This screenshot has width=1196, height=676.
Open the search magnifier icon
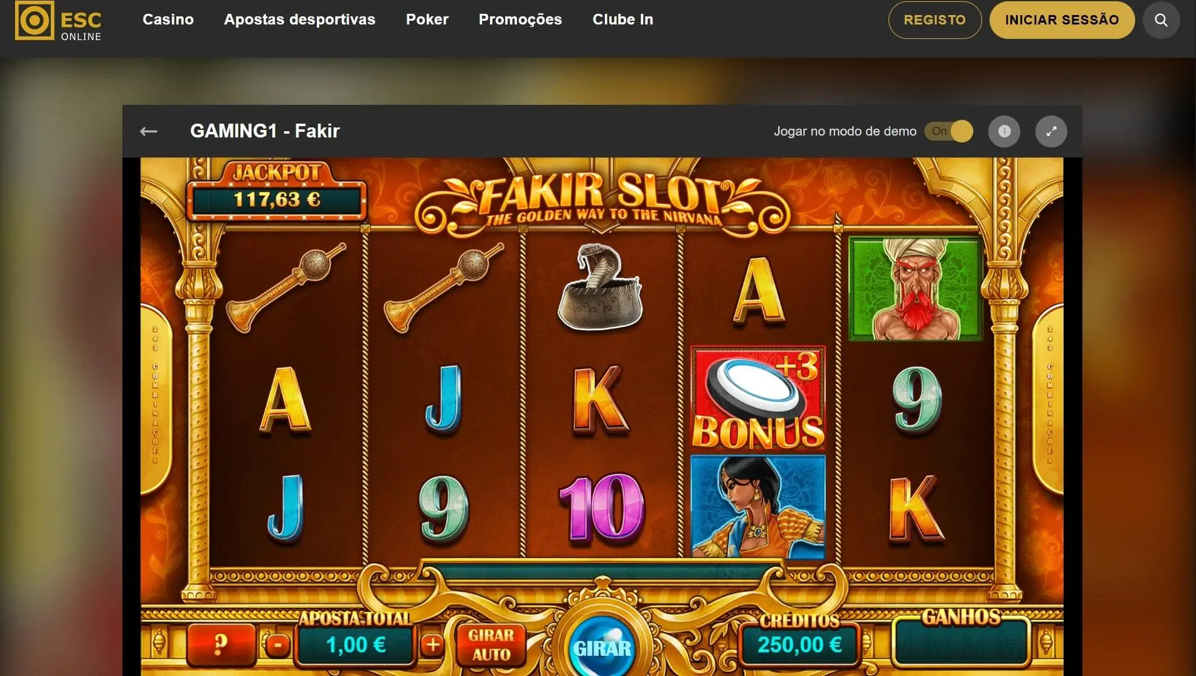click(x=1161, y=20)
